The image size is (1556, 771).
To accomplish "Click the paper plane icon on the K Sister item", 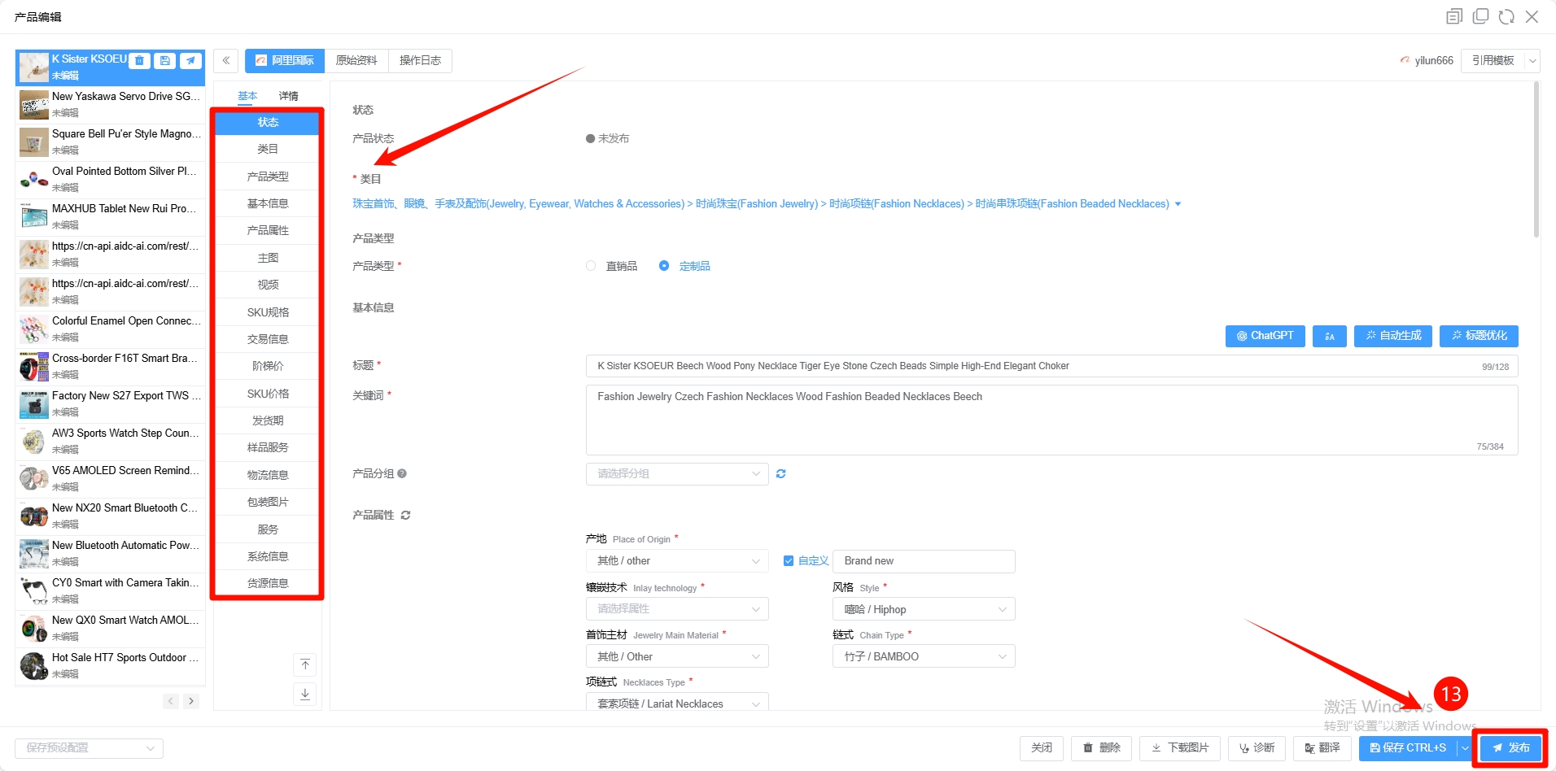I will (x=191, y=60).
